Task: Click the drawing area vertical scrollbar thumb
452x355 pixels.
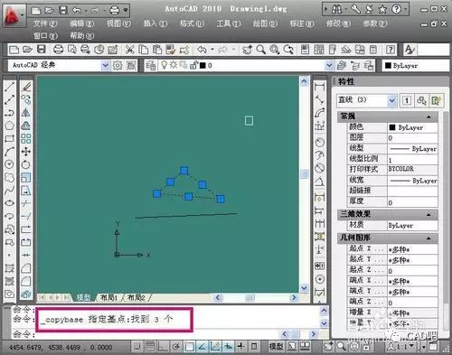Action: coord(304,174)
